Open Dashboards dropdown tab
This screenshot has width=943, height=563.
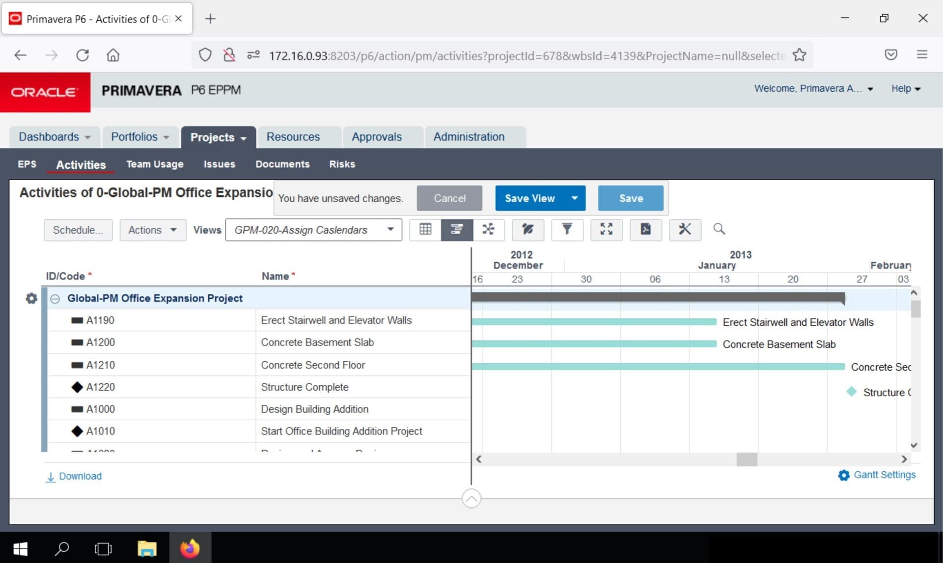click(x=55, y=137)
